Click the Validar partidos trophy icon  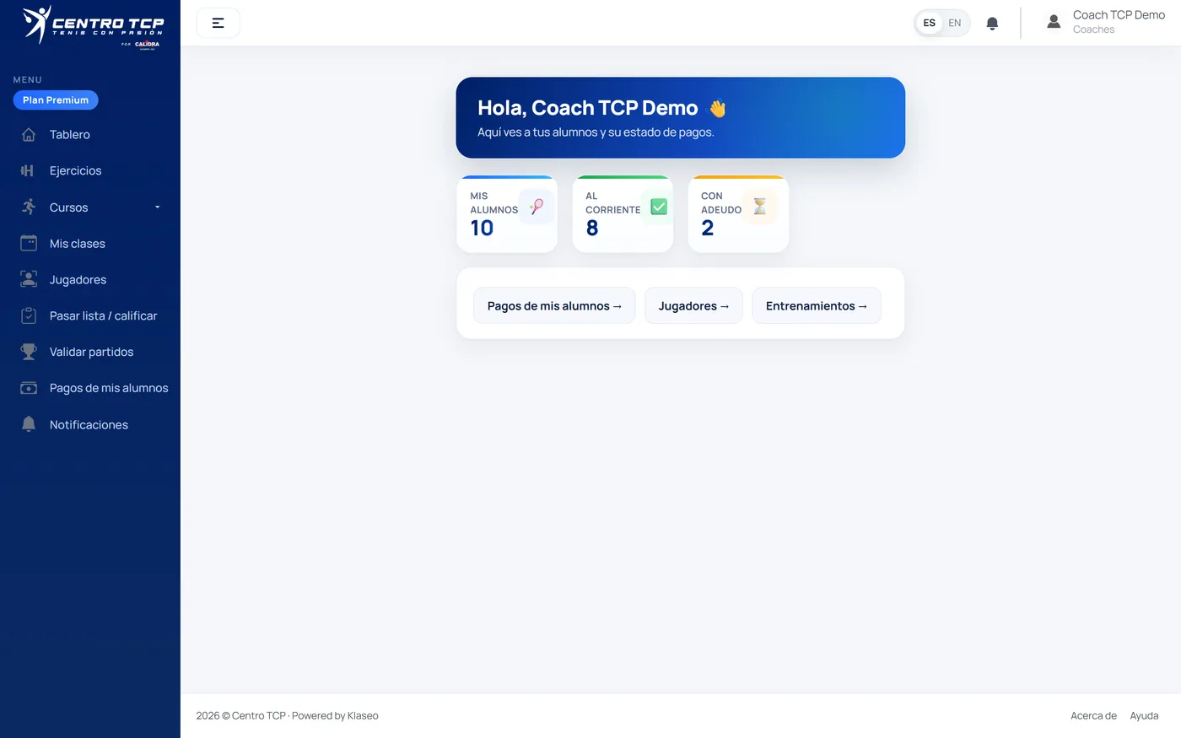point(29,352)
